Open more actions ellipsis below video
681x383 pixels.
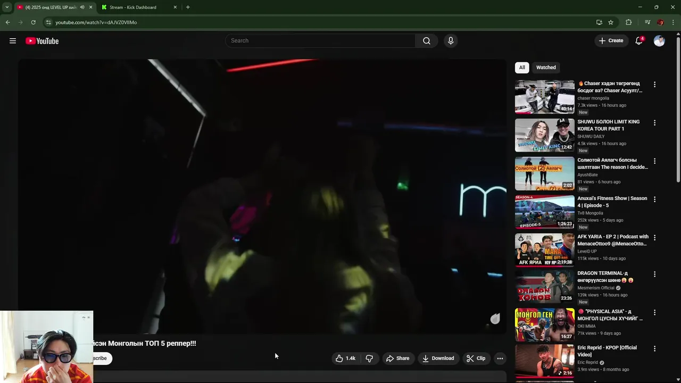500,359
